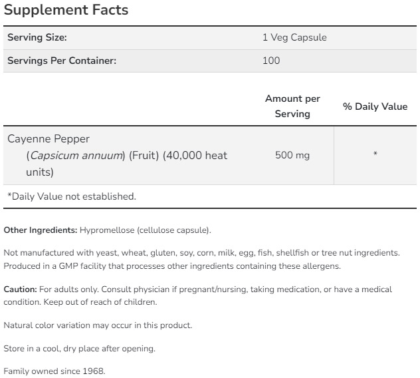Click the asterisk in the Daily Value cell
The image size is (420, 378).
tap(375, 156)
